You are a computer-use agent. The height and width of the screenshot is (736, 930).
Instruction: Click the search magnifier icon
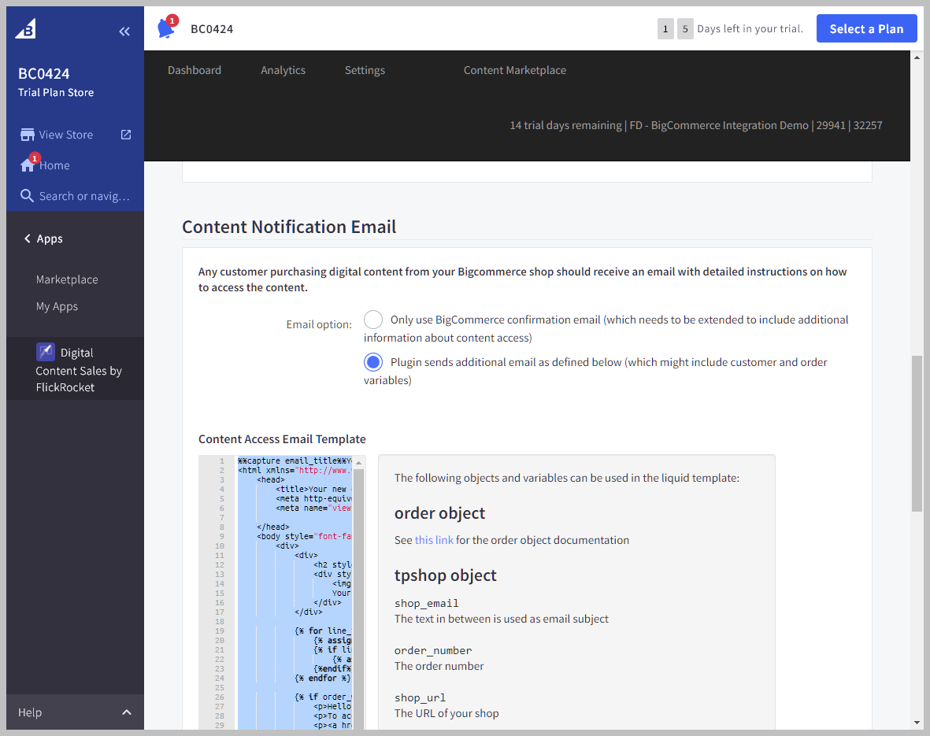click(28, 196)
